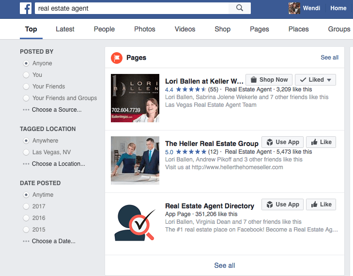Open the Places tab
Viewport: 353px width, 276px height.
(x=298, y=29)
